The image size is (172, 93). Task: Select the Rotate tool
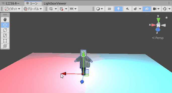click(x=5, y=30)
